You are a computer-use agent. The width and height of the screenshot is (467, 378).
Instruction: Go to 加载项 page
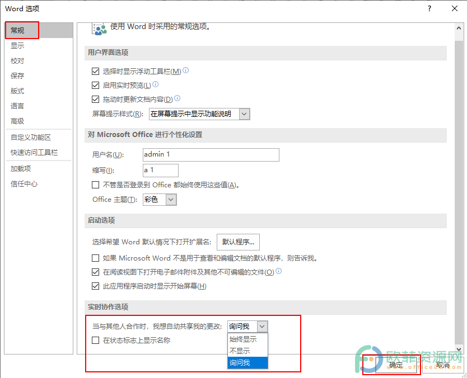[39, 169]
